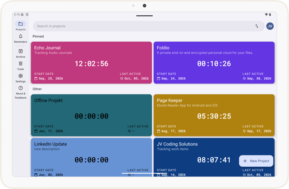The image size is (289, 189).
Task: Open Settings gear icon
Action: point(20,76)
